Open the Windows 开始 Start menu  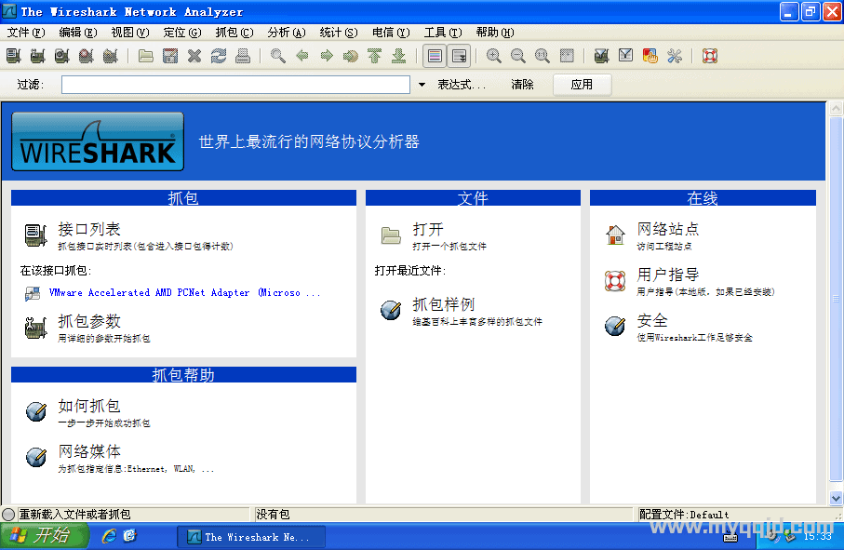44,536
